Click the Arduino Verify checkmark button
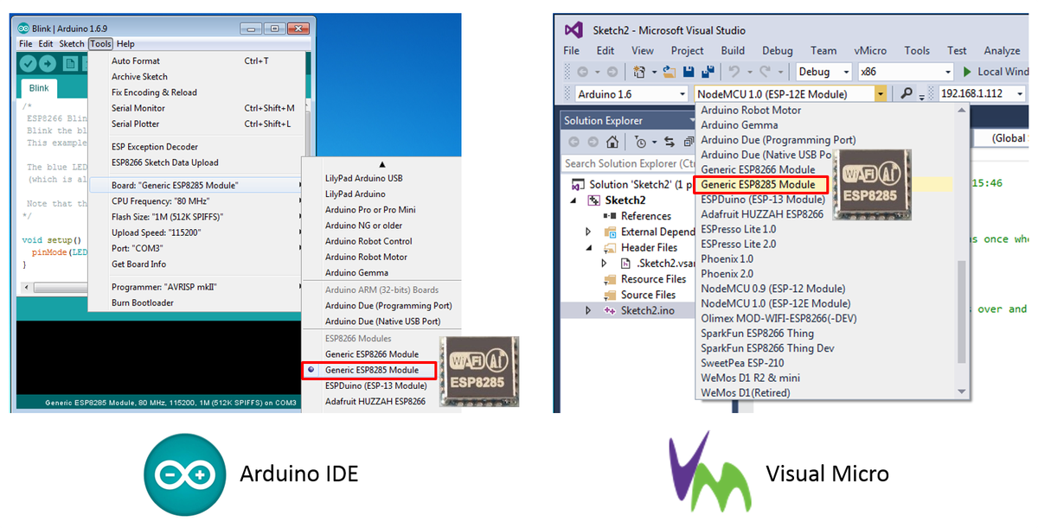The width and height of the screenshot is (1038, 528). (x=28, y=64)
